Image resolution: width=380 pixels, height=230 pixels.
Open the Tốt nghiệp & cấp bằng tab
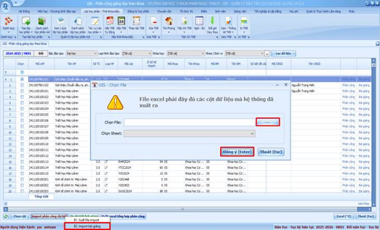pos(268,11)
